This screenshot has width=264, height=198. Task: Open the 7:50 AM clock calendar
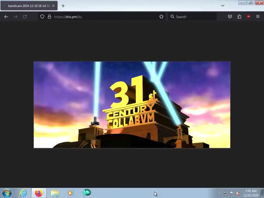click(251, 193)
